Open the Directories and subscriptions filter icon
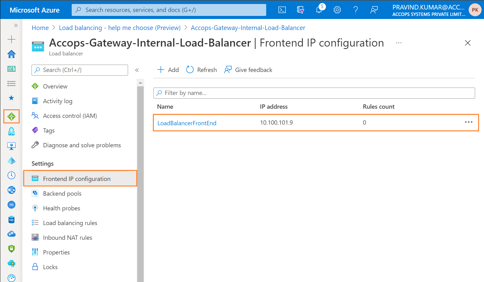The width and height of the screenshot is (484, 282). 301,10
